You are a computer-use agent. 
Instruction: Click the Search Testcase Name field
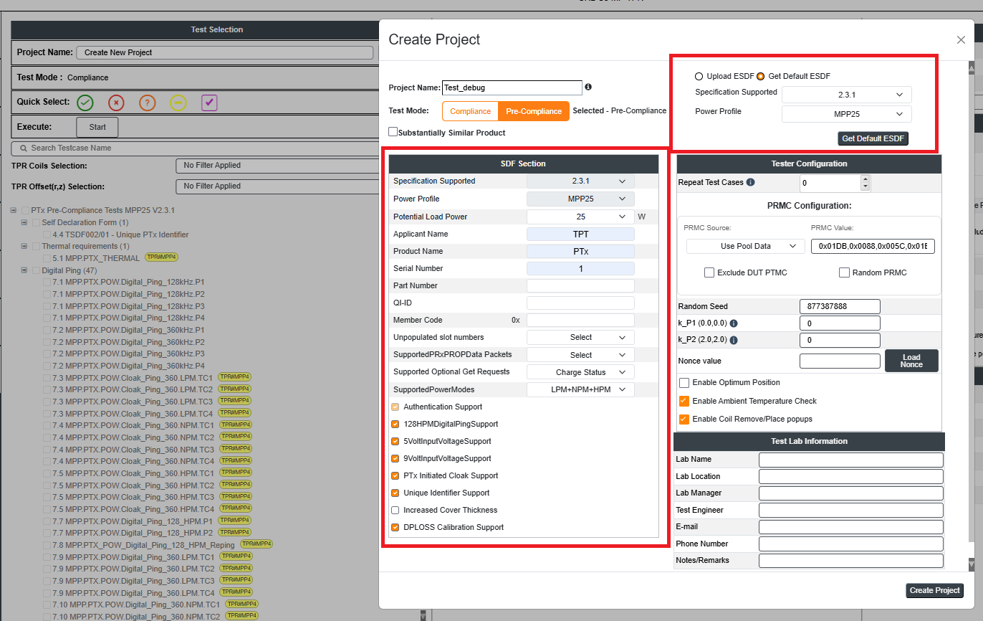tap(193, 148)
